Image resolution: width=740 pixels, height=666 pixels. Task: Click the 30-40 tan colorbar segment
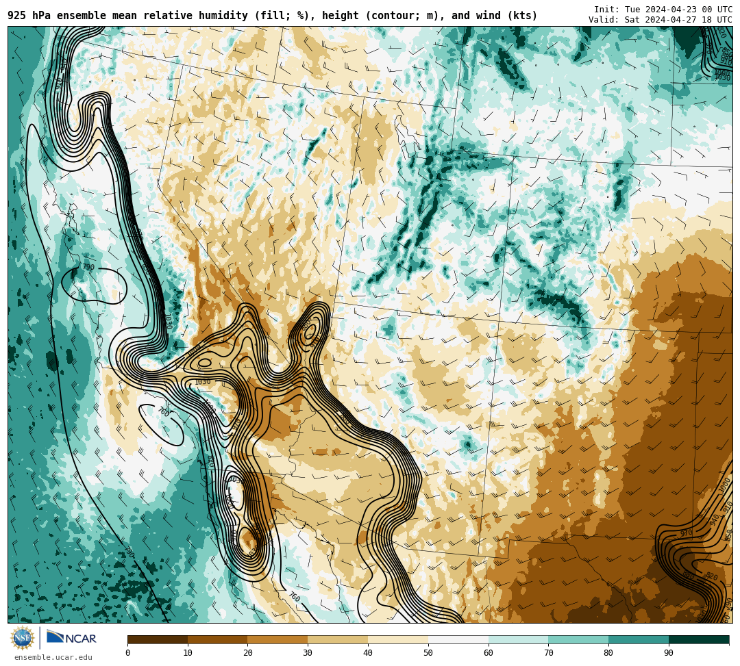[x=338, y=639]
